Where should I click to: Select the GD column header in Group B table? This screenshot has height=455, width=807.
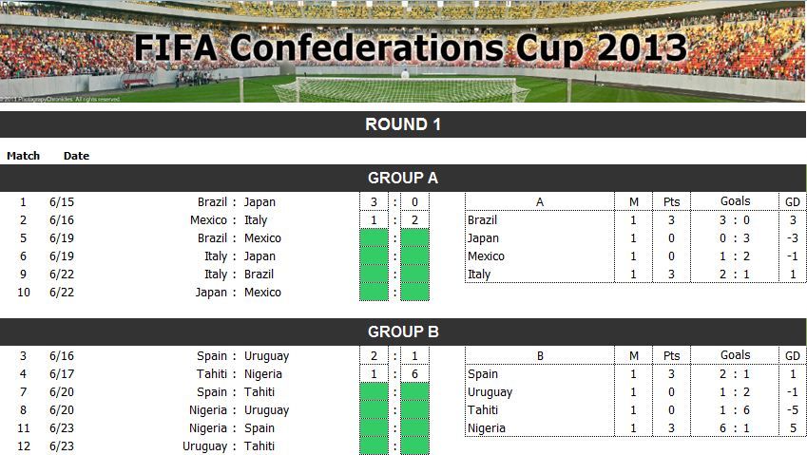pyautogui.click(x=793, y=356)
